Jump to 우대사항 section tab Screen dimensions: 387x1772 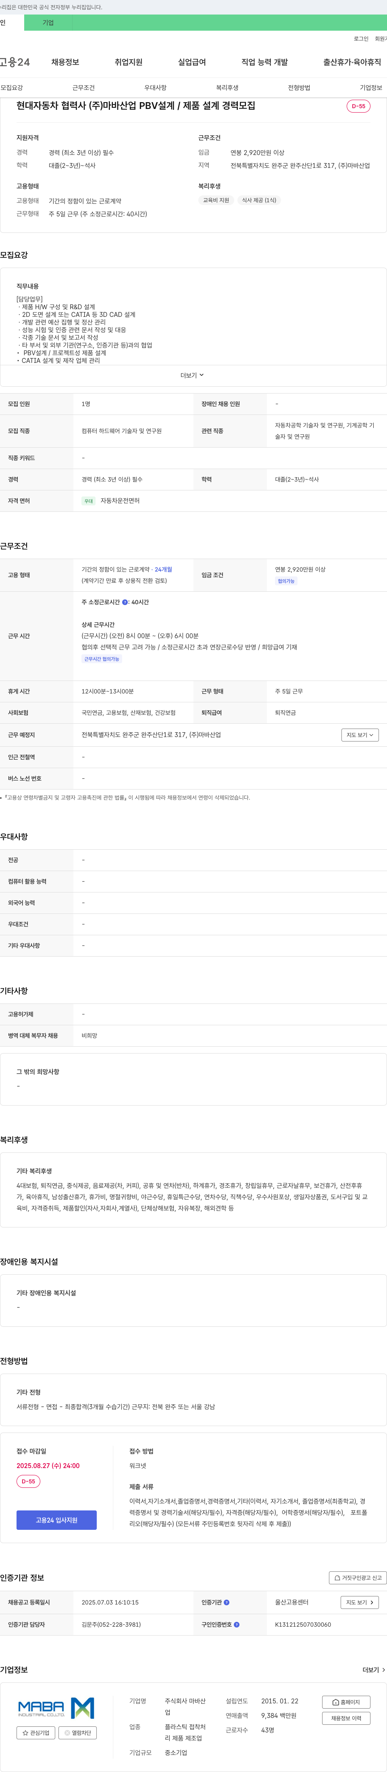click(155, 88)
